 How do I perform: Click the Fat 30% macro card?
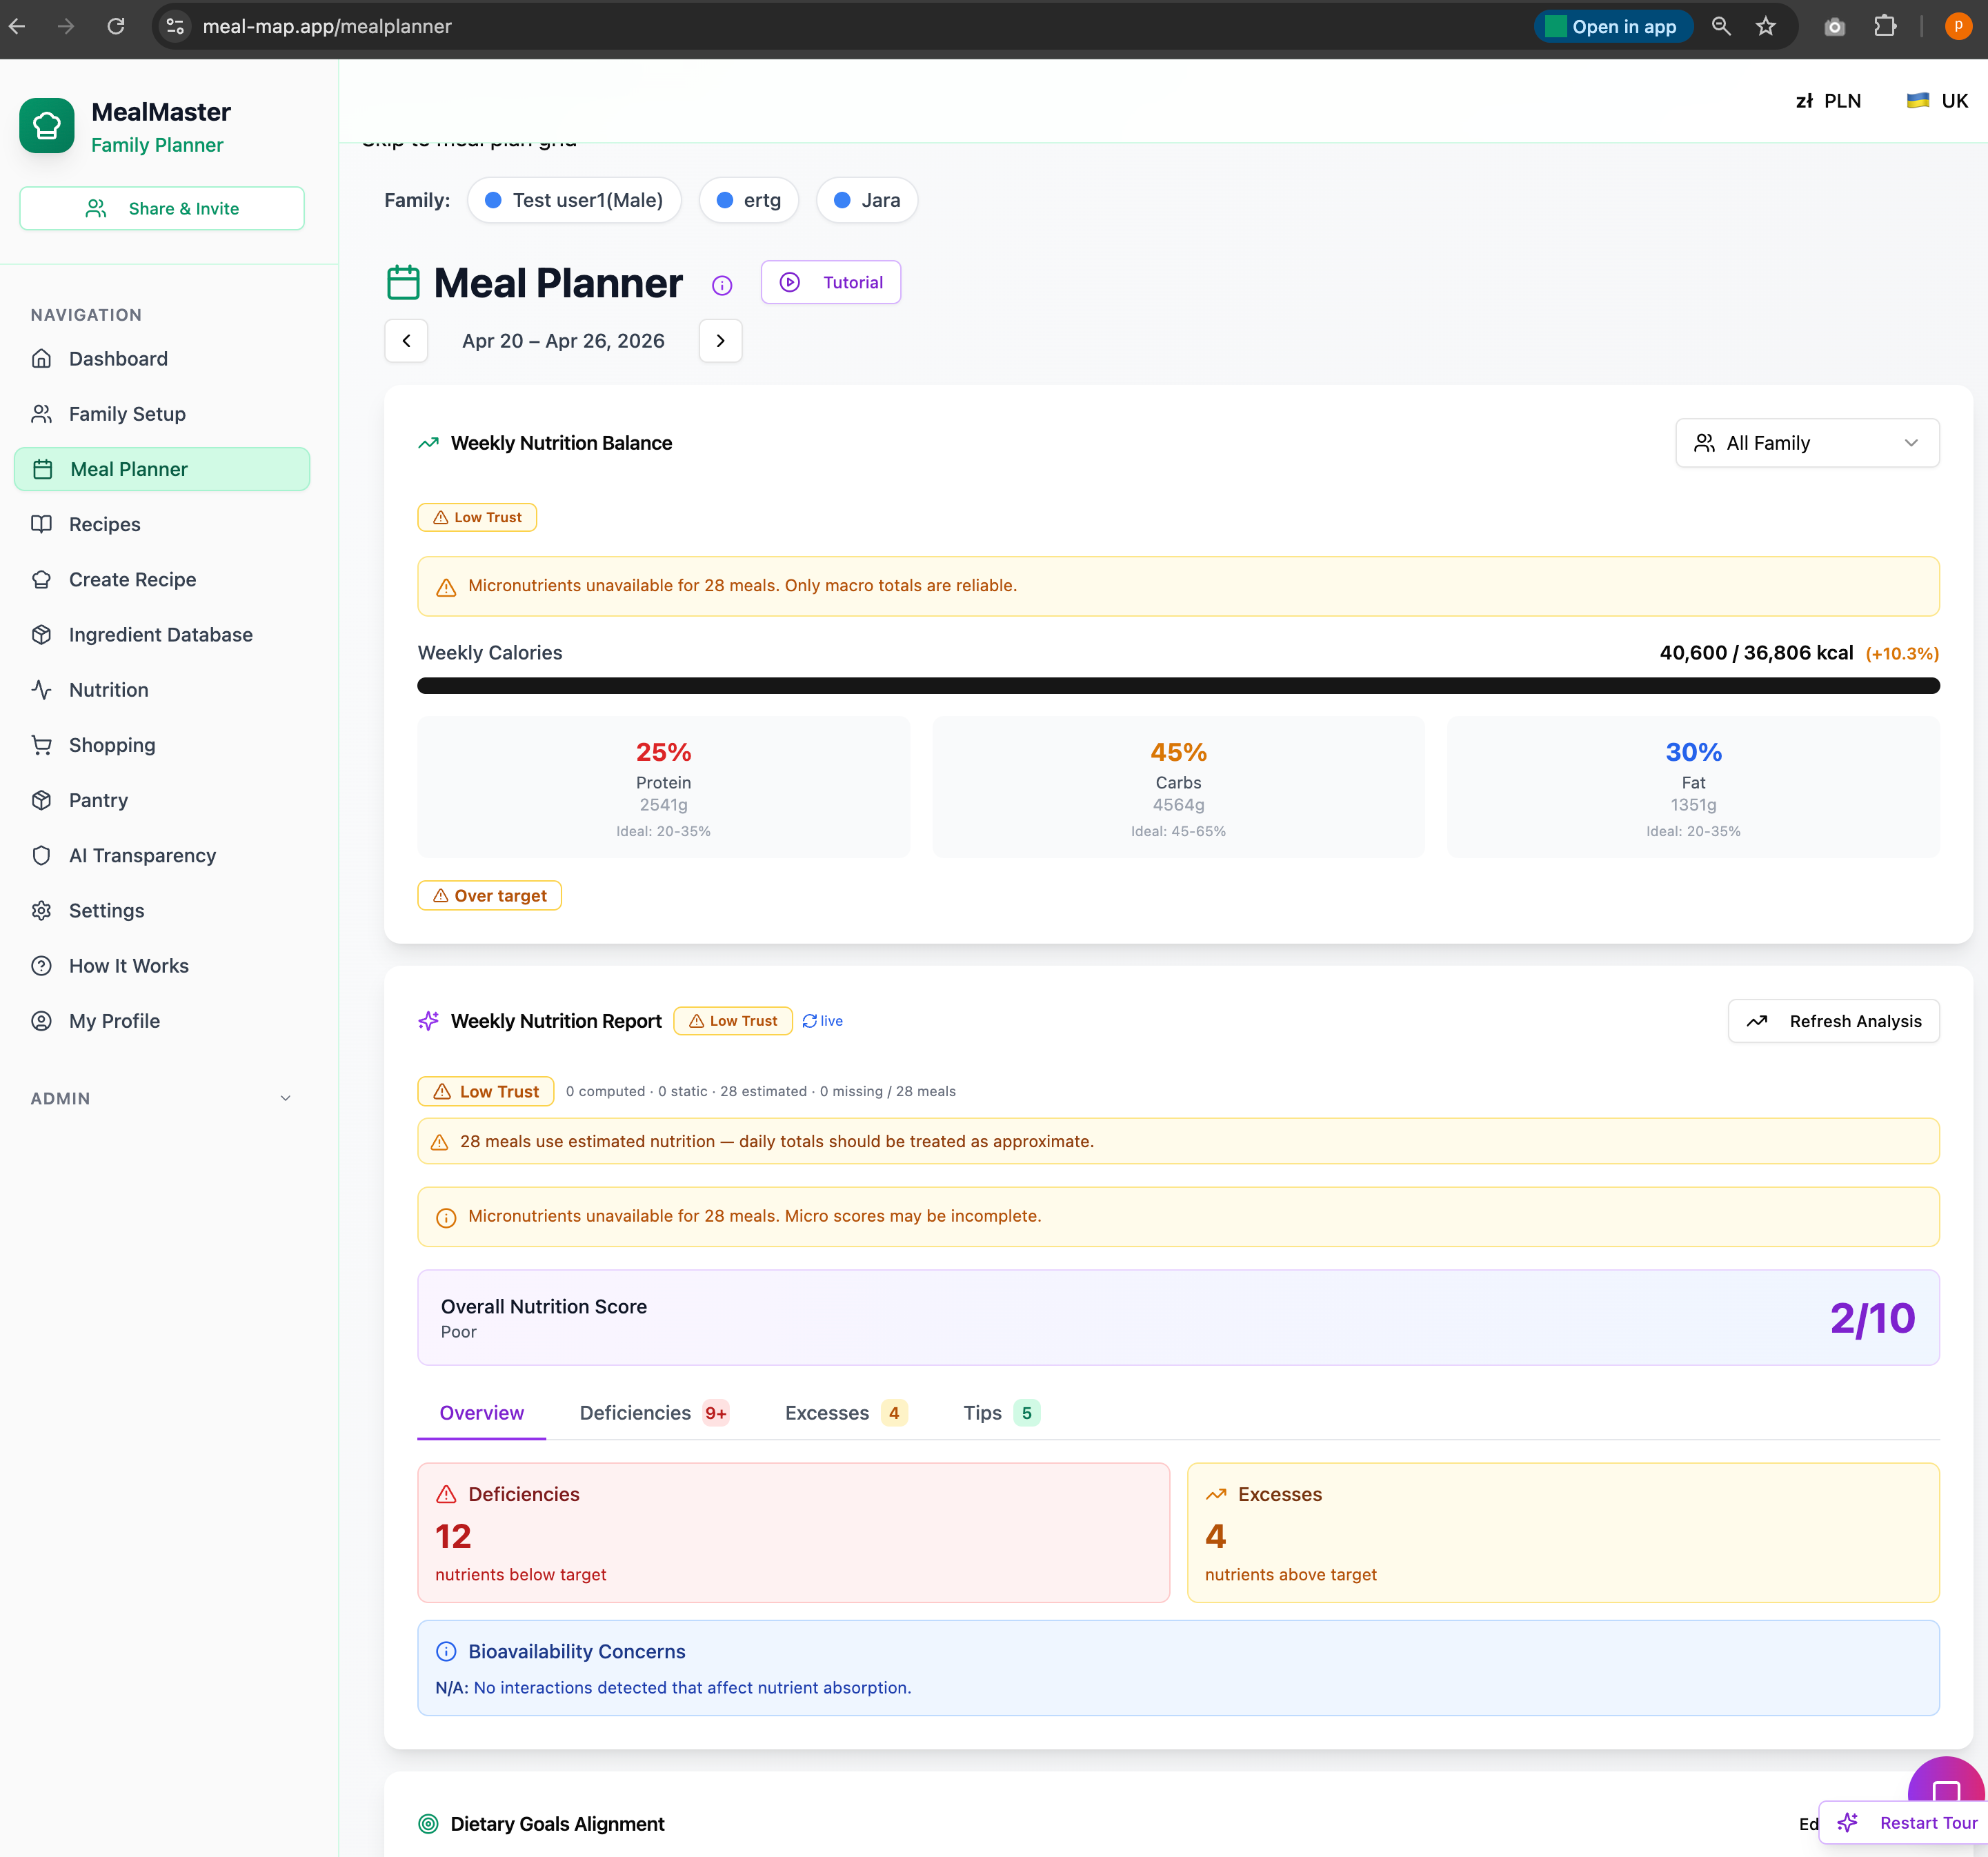click(1693, 787)
